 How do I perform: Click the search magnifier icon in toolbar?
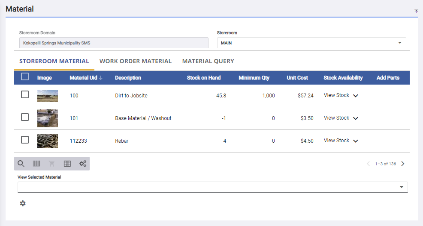[21, 164]
